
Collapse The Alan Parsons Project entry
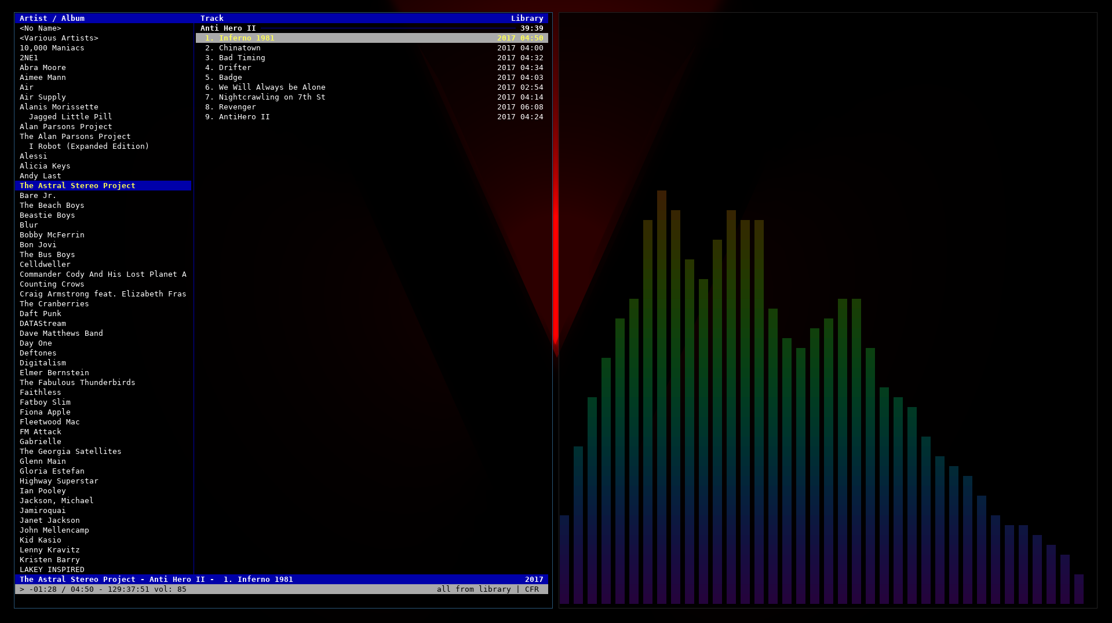click(x=75, y=137)
